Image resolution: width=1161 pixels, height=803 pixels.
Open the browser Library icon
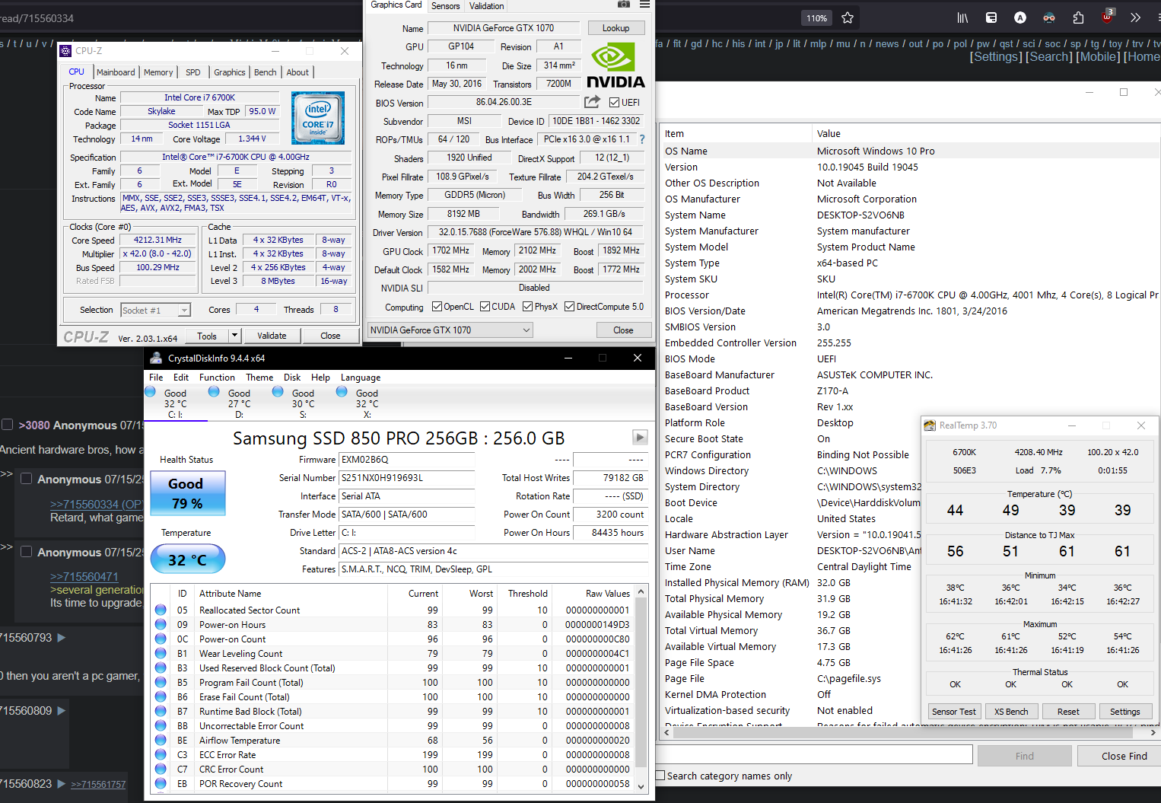click(962, 18)
